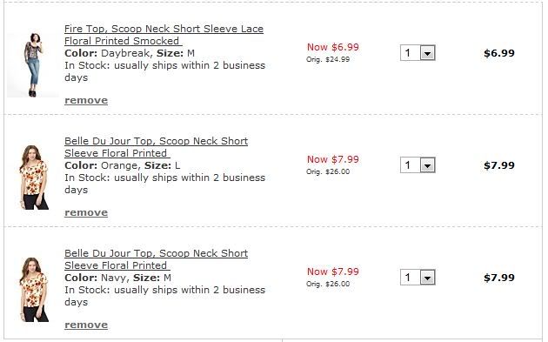This screenshot has width=548, height=342.
Task: Click the Now $7.99 price of Orange top
Action: [332, 159]
